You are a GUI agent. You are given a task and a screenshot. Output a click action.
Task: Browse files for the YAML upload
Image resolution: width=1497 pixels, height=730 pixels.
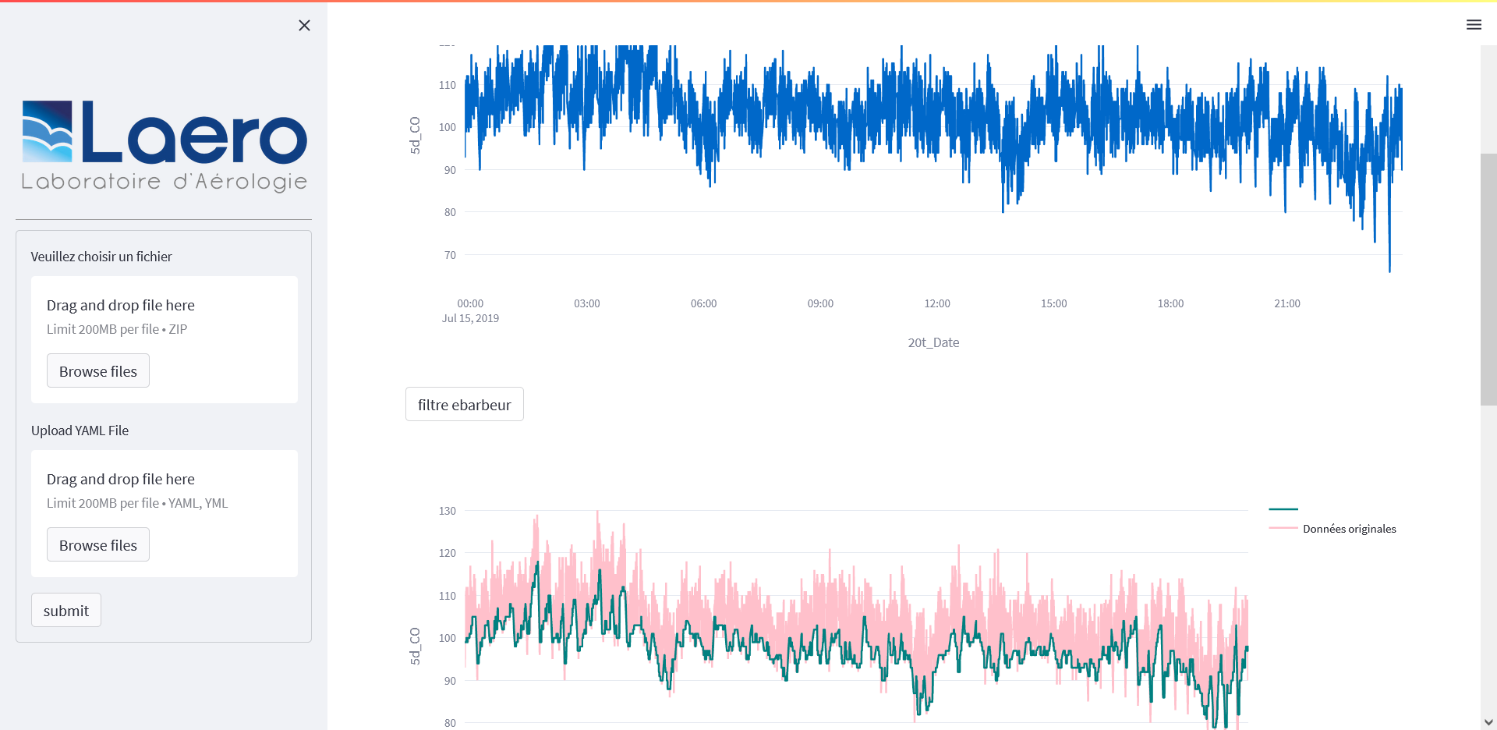click(98, 544)
